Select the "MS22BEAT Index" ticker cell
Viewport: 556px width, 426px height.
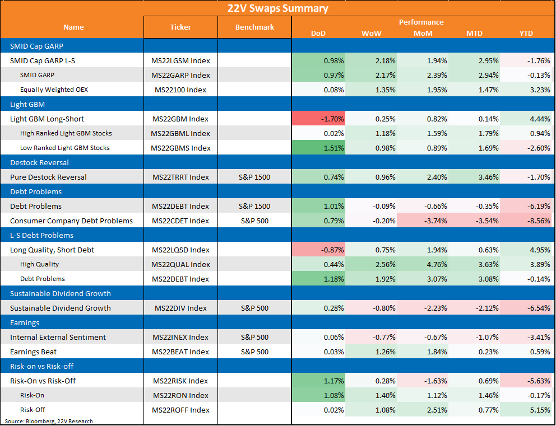pyautogui.click(x=181, y=352)
